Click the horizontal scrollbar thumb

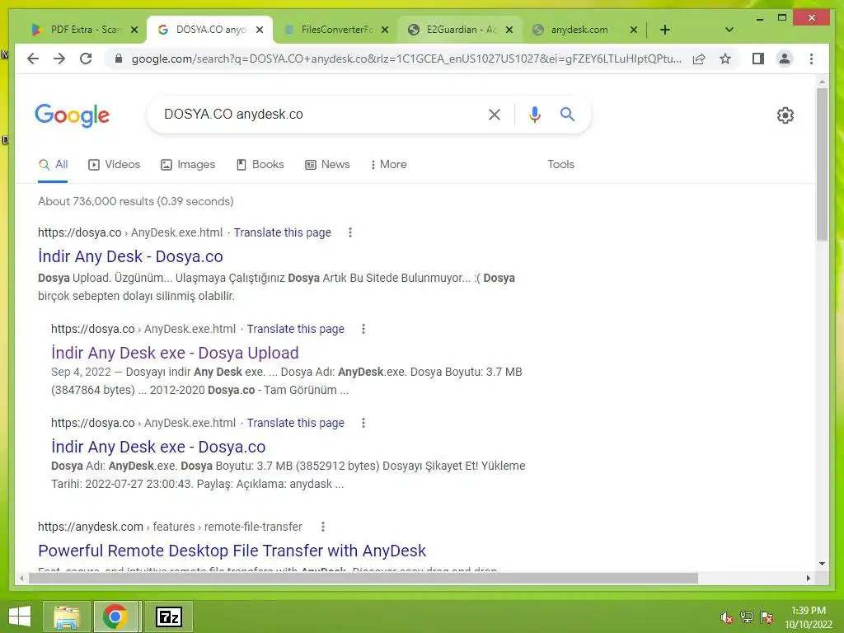pyautogui.click(x=363, y=578)
